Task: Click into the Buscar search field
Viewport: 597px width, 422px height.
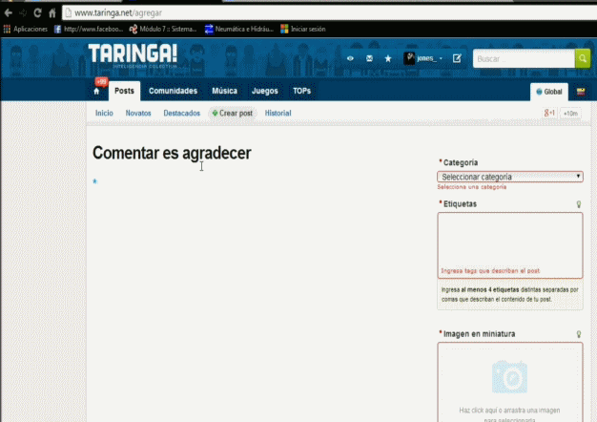Action: click(524, 58)
